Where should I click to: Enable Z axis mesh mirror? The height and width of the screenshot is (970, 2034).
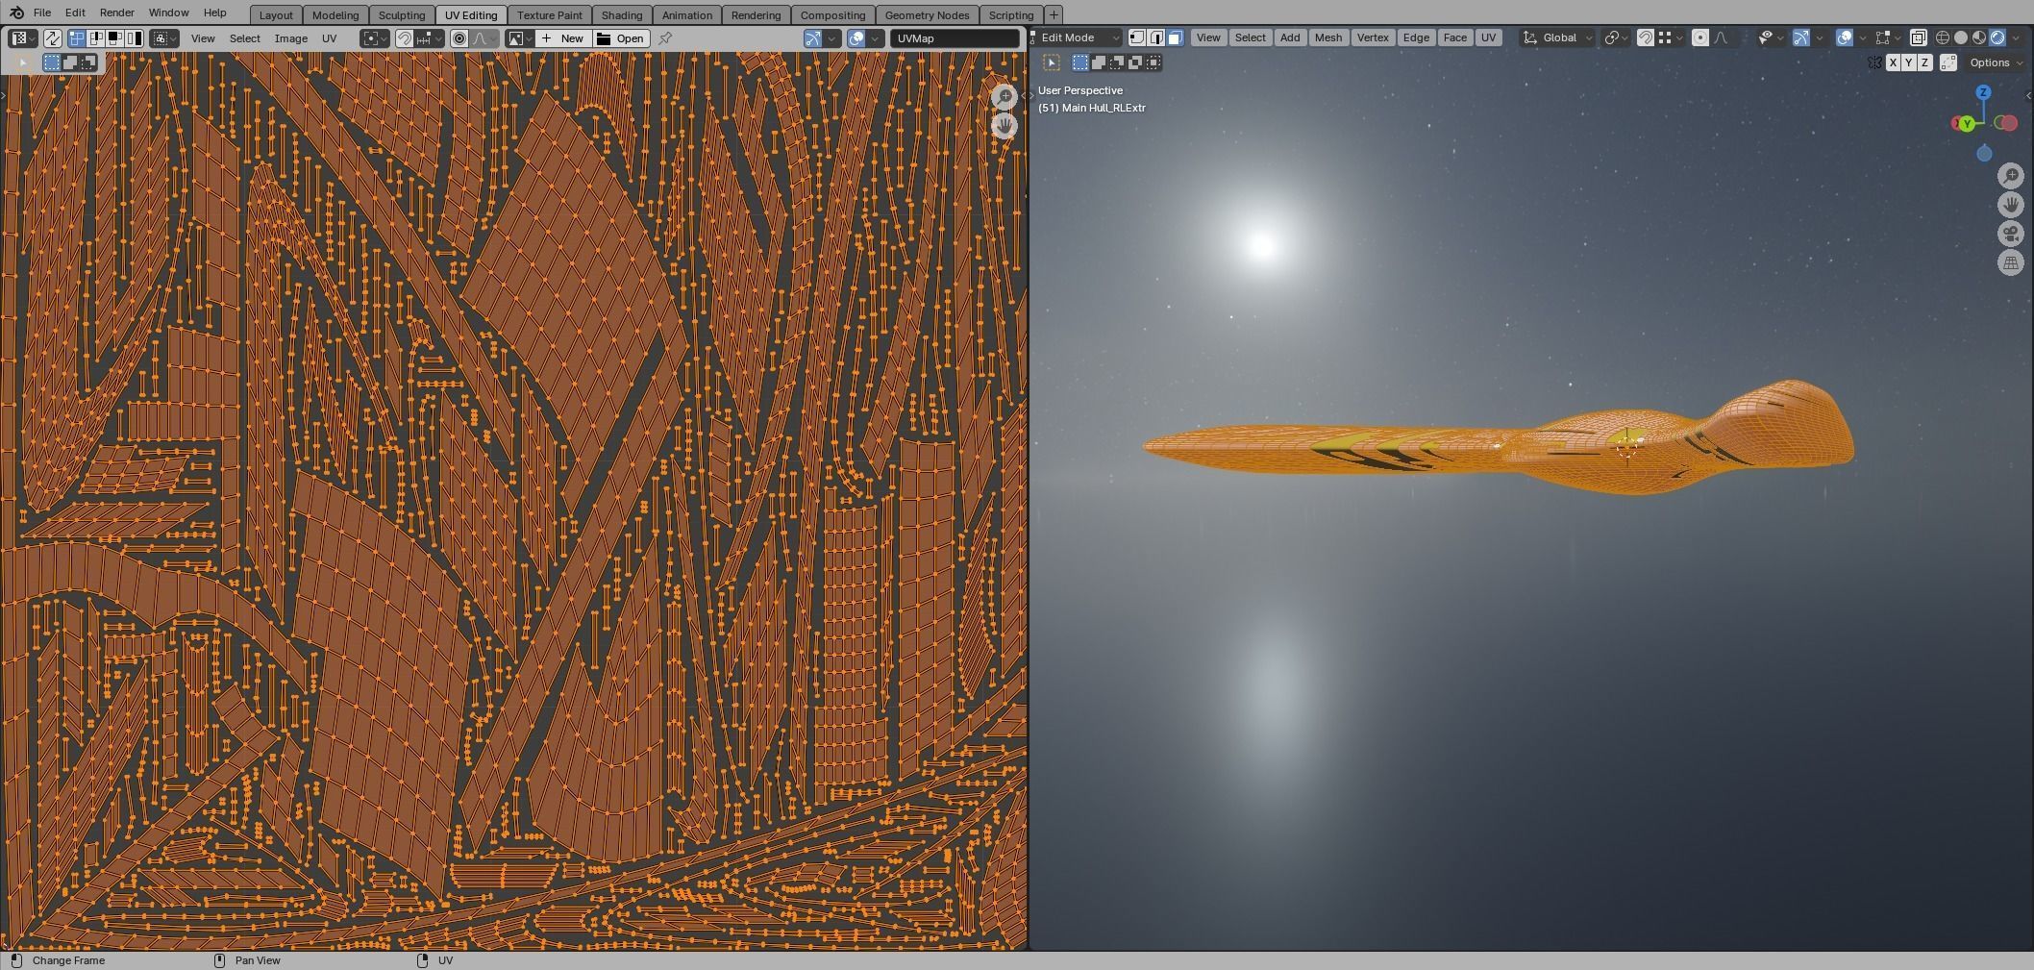click(x=1924, y=62)
